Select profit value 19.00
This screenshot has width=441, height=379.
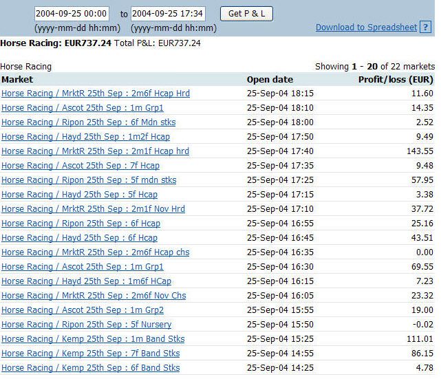(422, 310)
